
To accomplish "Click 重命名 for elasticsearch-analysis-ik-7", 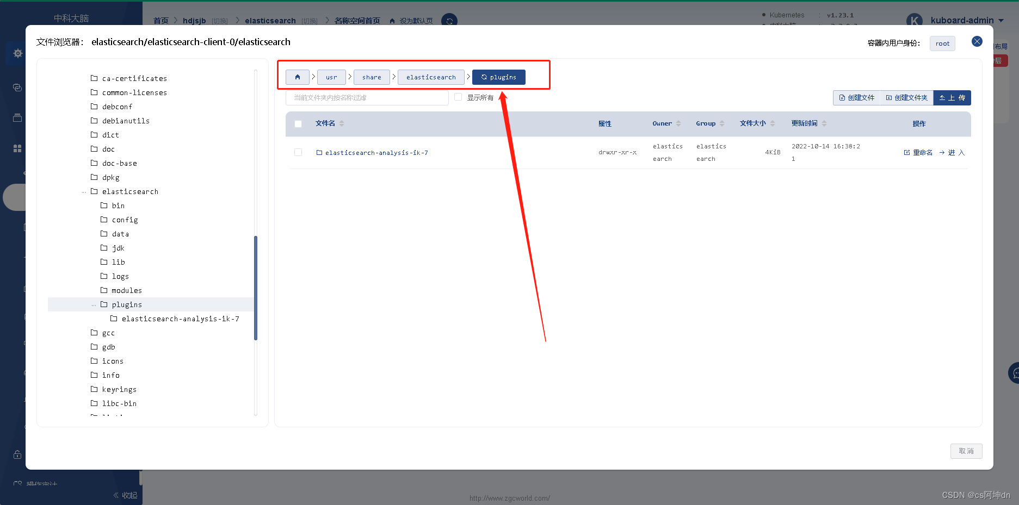I will point(918,153).
